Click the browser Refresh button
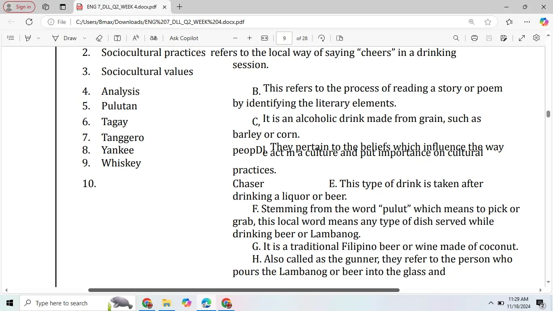The image size is (553, 311). click(x=29, y=22)
